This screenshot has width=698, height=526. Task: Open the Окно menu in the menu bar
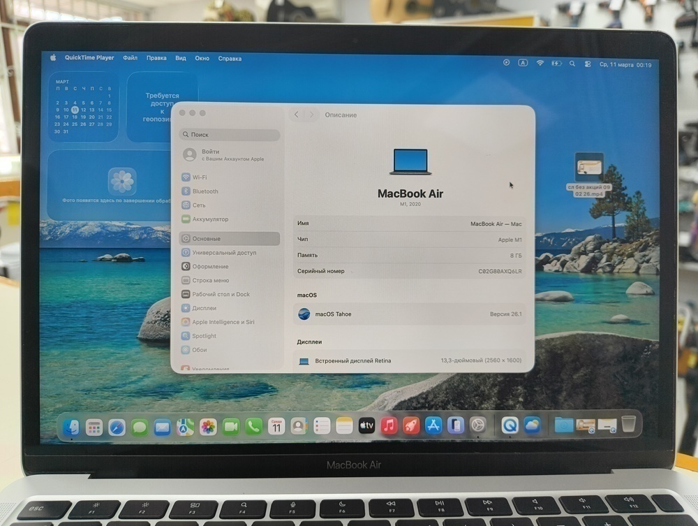click(202, 58)
